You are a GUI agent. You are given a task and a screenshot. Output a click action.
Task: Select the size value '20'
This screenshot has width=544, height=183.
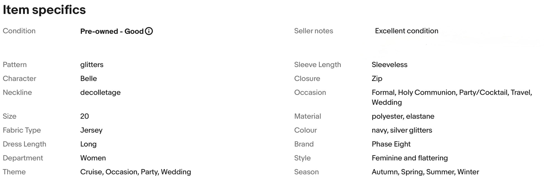[x=84, y=116]
